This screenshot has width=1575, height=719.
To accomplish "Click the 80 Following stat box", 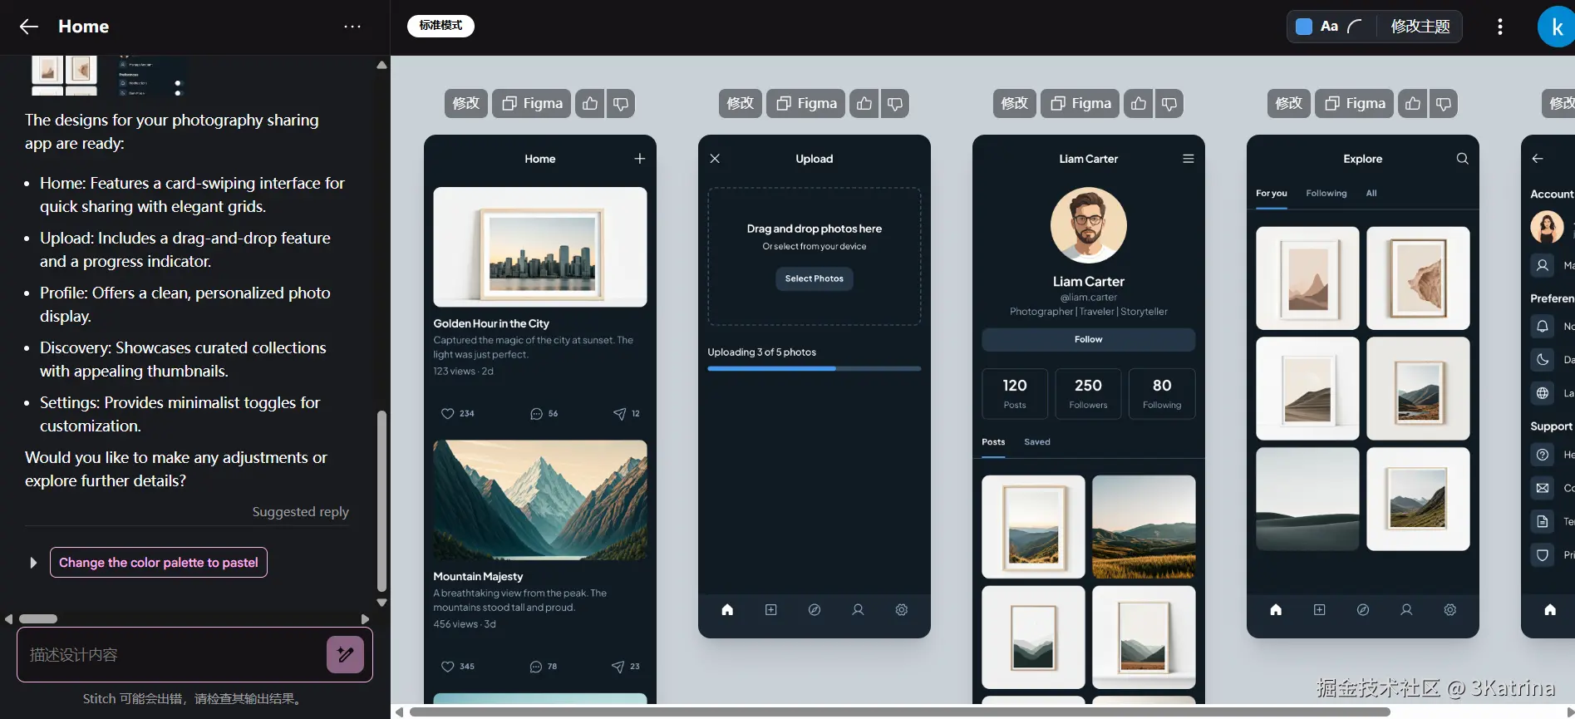I will [x=1162, y=394].
